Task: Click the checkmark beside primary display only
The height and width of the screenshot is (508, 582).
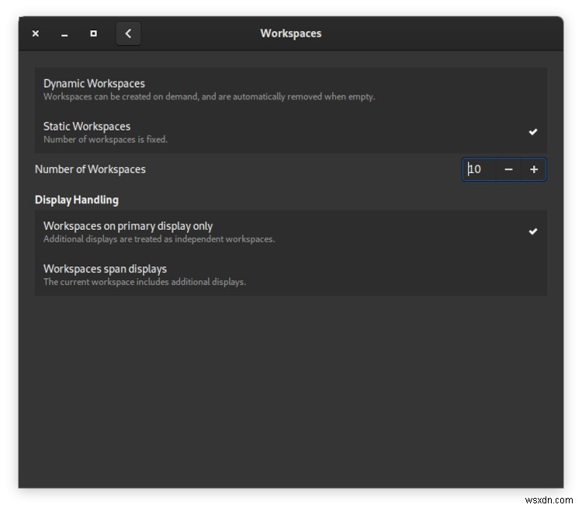Action: 532,231
